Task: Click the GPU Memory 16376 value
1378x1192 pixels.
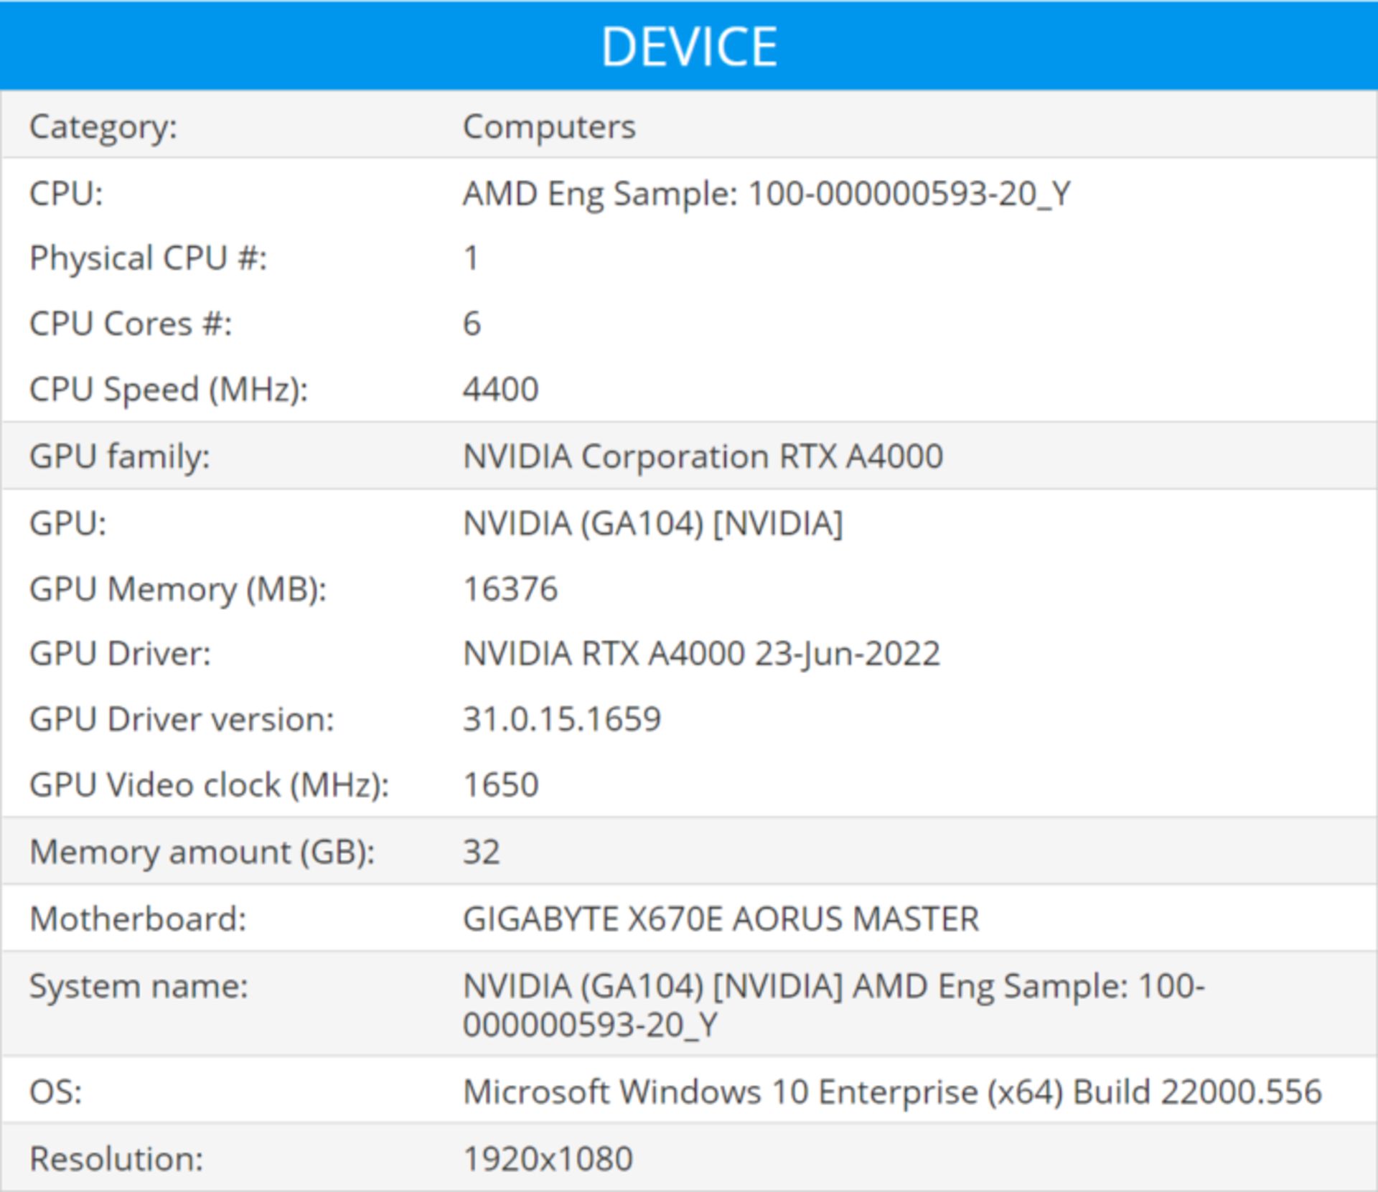Action: pyautogui.click(x=511, y=588)
